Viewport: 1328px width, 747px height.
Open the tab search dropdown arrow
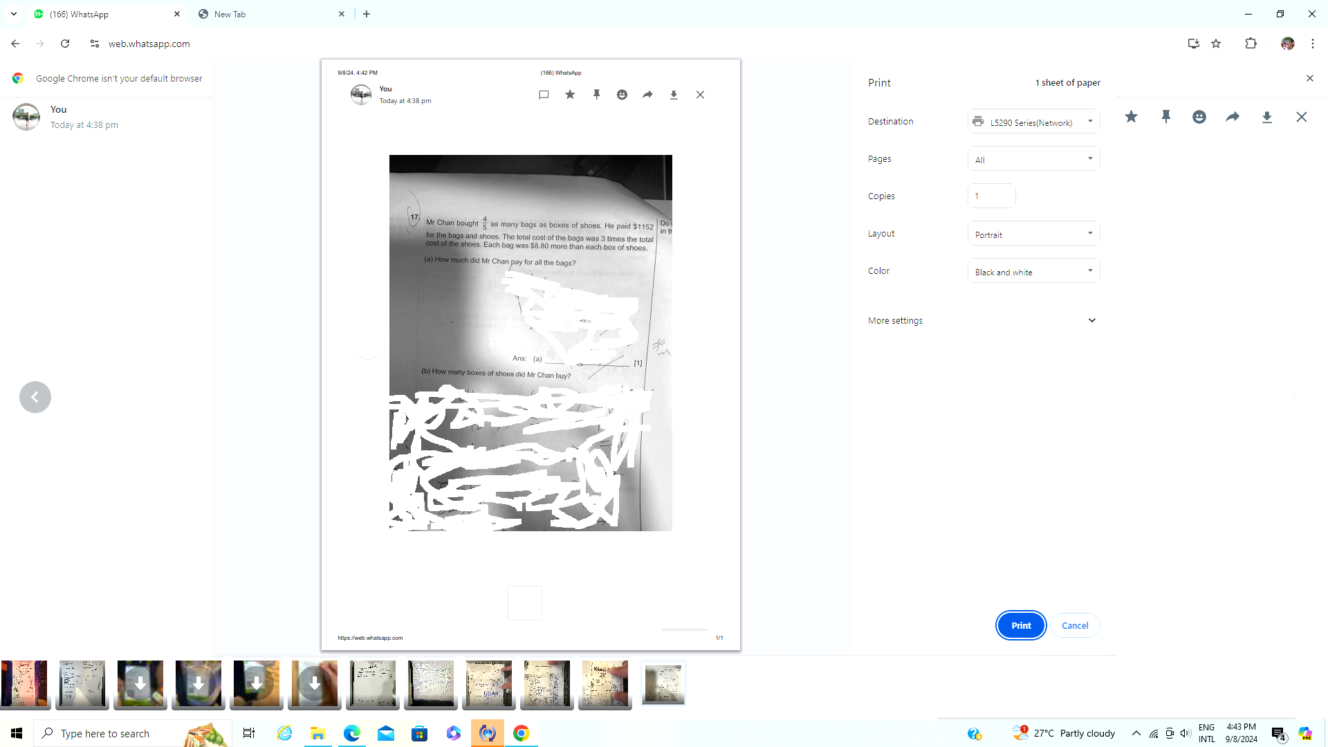pyautogui.click(x=14, y=14)
